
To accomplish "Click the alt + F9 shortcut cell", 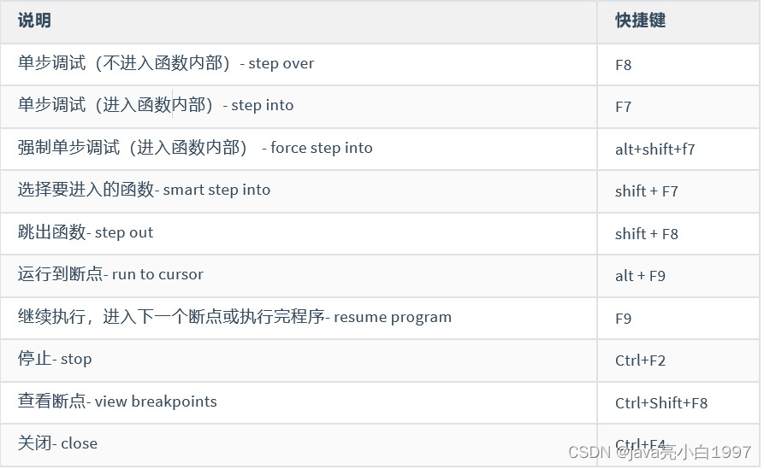I will click(640, 276).
